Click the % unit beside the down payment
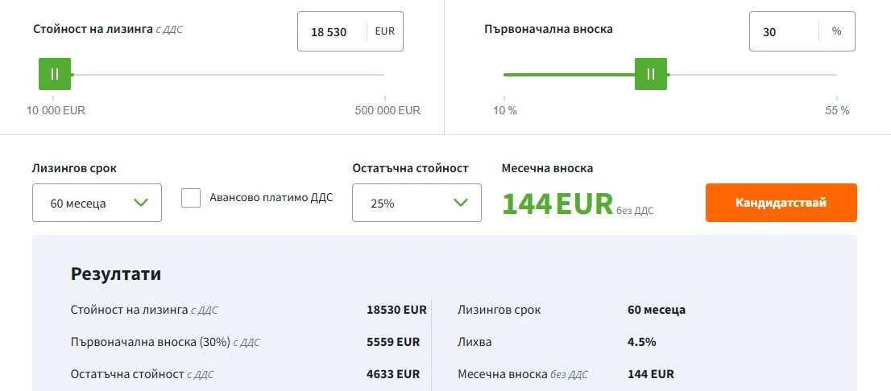Viewport: 891px width, 391px height. click(836, 32)
